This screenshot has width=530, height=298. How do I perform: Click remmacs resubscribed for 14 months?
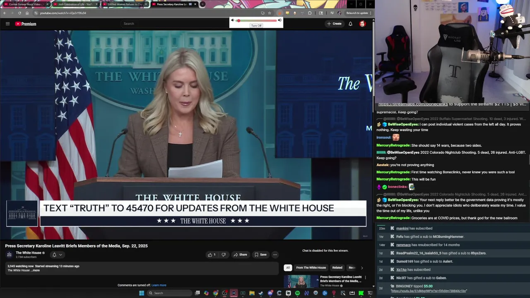point(428,245)
